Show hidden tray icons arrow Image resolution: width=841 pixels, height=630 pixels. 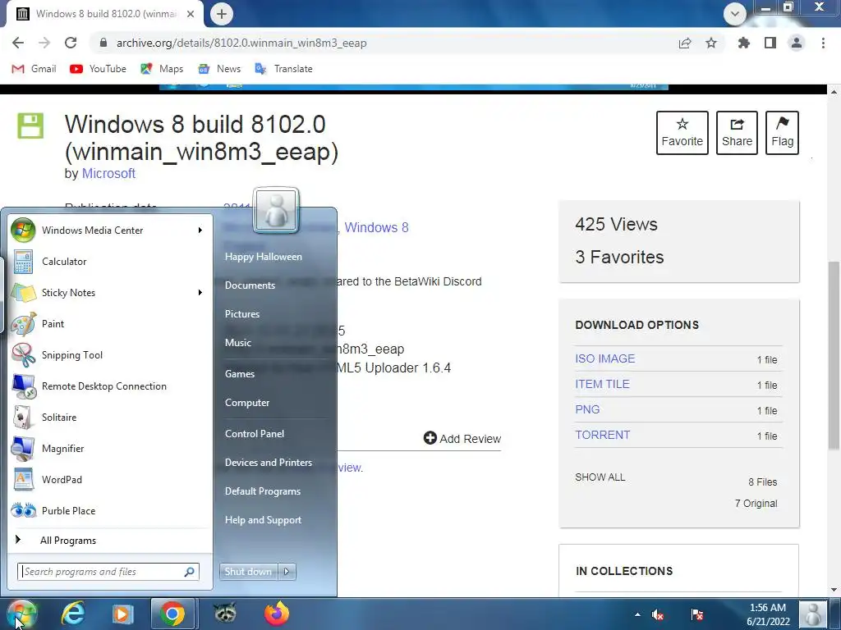point(637,615)
